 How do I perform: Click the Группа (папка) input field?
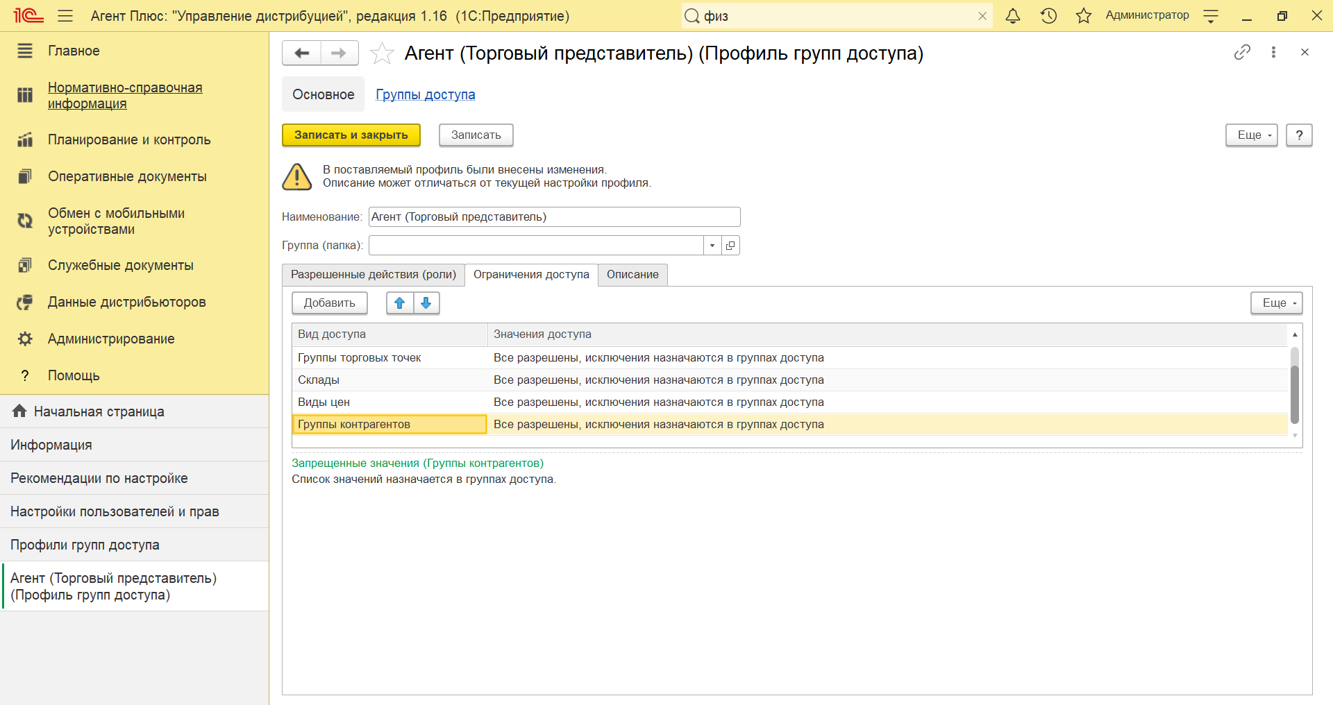(x=536, y=245)
